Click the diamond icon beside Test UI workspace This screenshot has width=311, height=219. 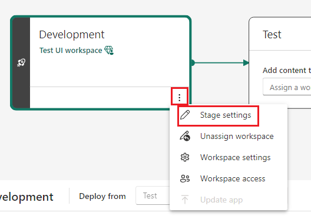pyautogui.click(x=109, y=50)
